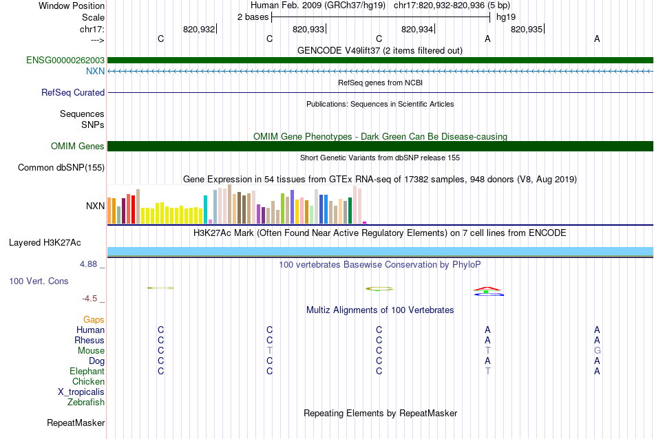Select the Rhesus species label
654x439 pixels.
click(x=89, y=340)
